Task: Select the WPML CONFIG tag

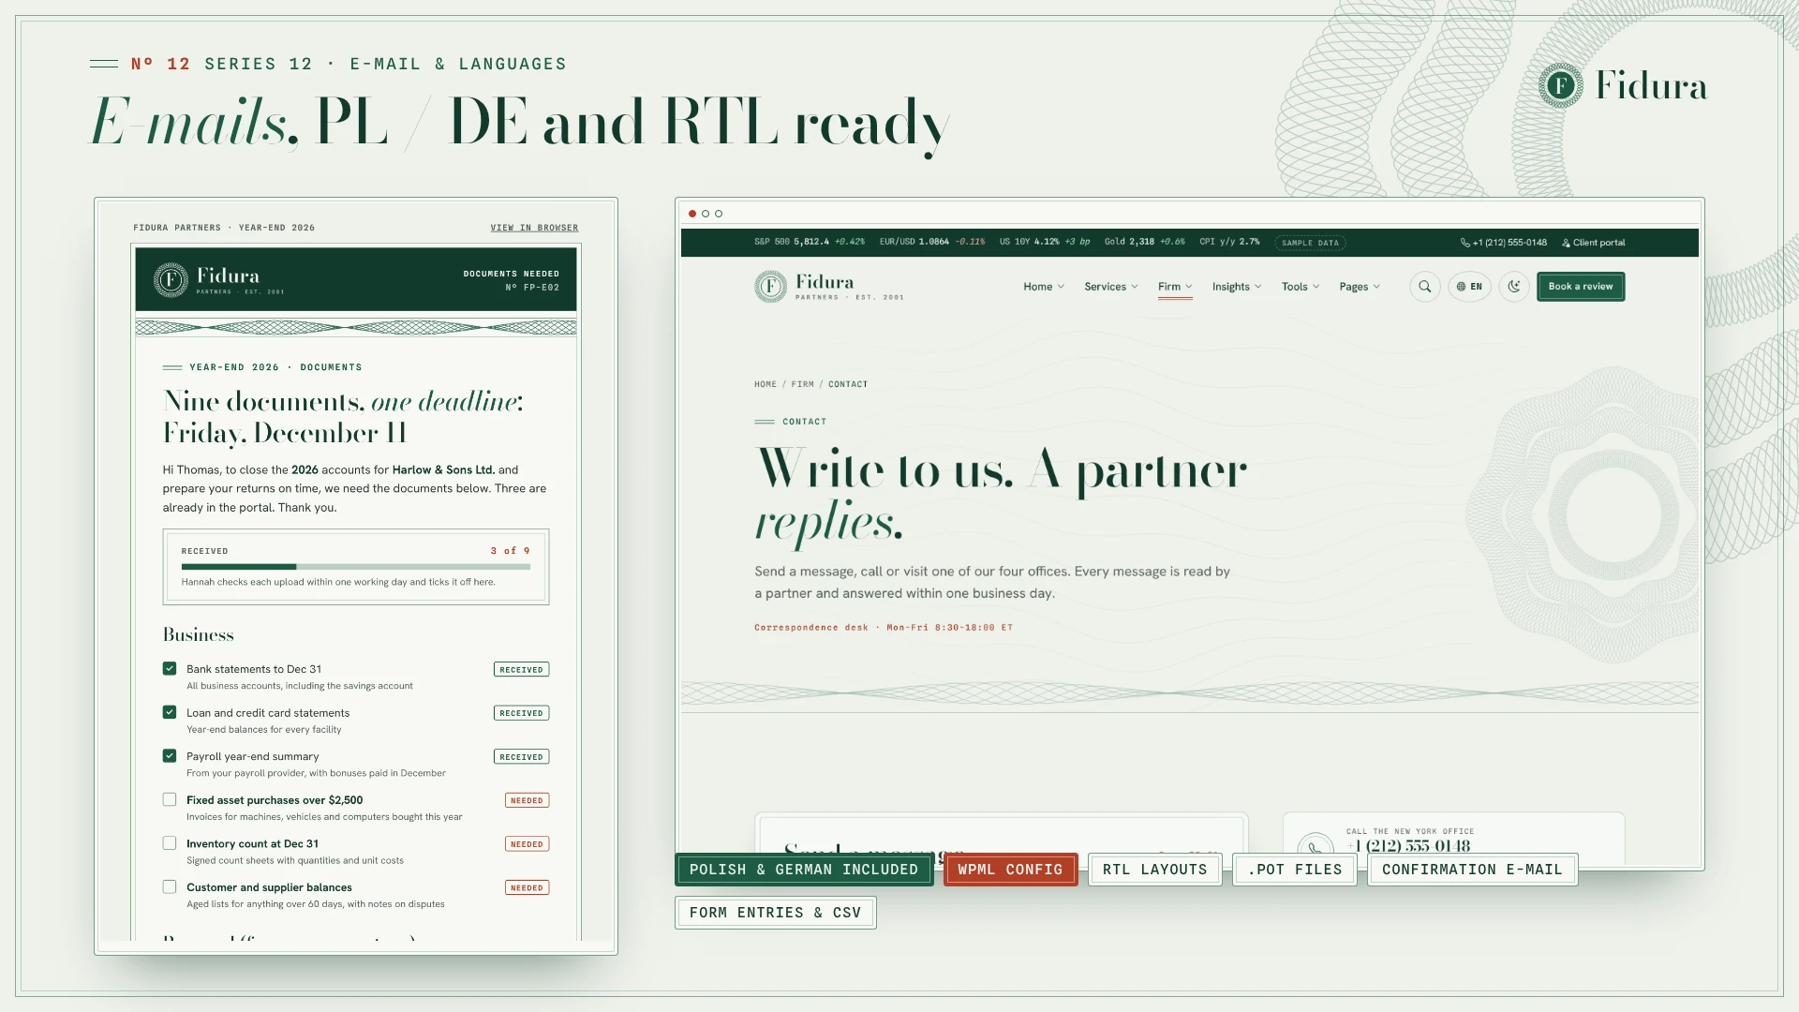Action: click(x=1010, y=870)
